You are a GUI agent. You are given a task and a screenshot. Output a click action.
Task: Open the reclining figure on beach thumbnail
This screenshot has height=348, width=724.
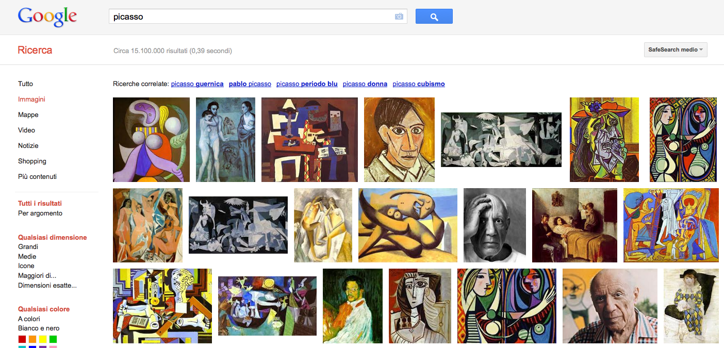click(408, 225)
